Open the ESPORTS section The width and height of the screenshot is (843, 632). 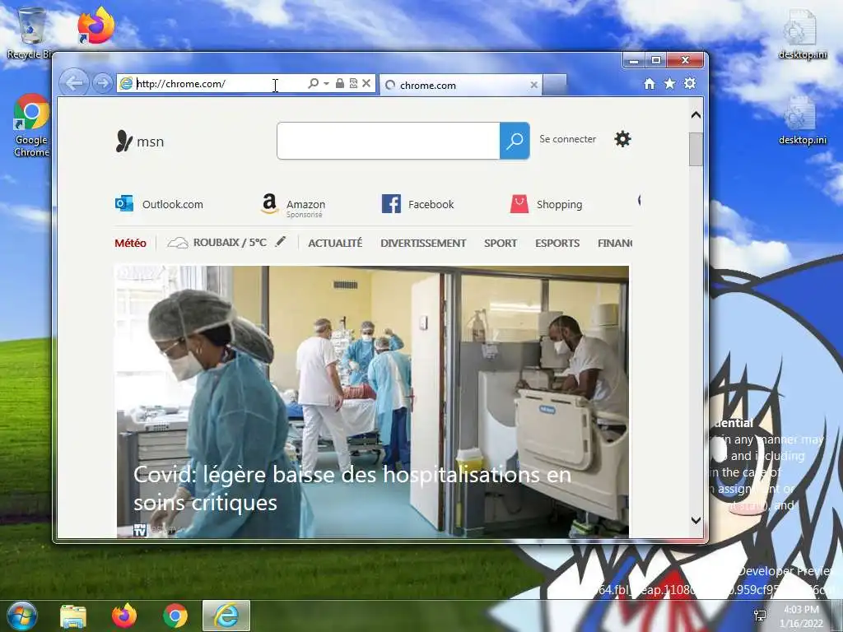pyautogui.click(x=557, y=243)
